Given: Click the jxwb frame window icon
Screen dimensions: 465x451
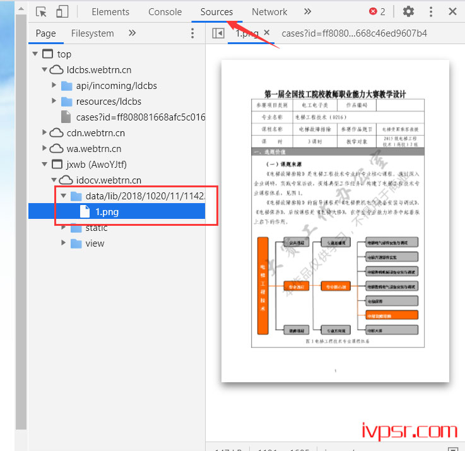Looking at the screenshot, I should (57, 164).
